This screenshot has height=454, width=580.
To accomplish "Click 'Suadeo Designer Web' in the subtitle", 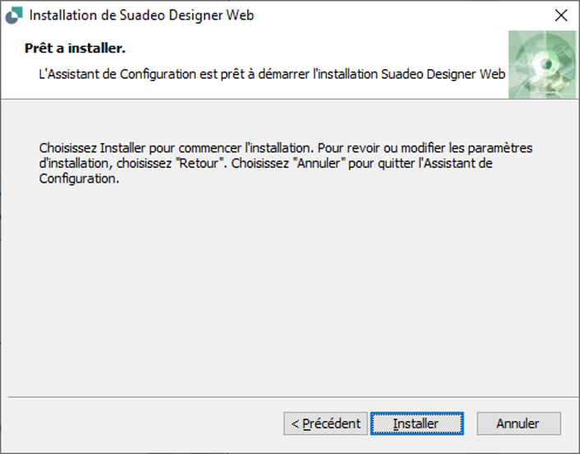I will [443, 74].
